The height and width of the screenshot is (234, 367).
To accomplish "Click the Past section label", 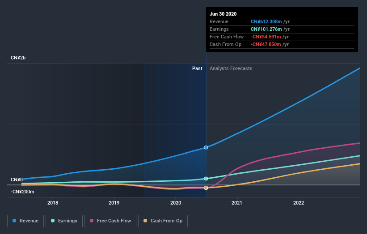I will tap(197, 68).
